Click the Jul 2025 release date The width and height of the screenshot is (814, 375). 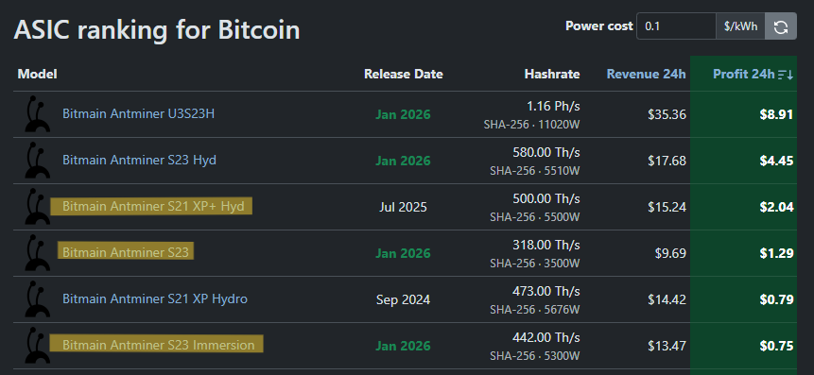(x=403, y=207)
